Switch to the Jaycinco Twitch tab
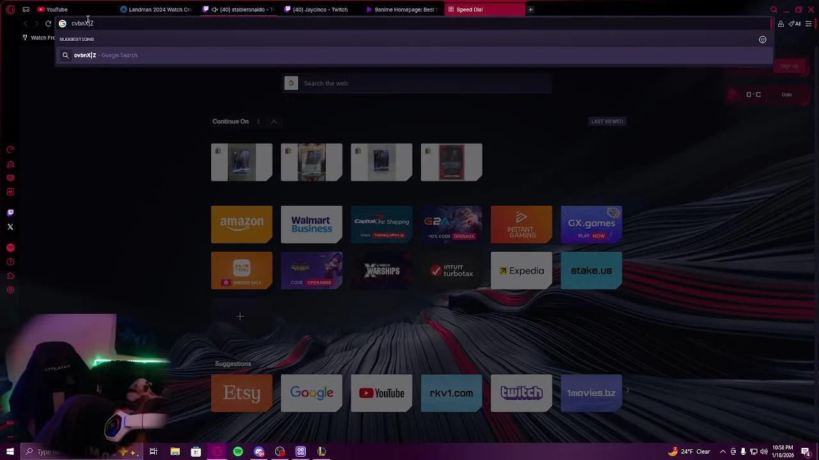The width and height of the screenshot is (819, 460). click(320, 10)
